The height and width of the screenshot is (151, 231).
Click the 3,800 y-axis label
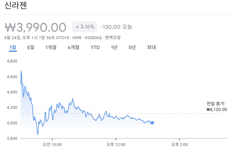(12, 138)
